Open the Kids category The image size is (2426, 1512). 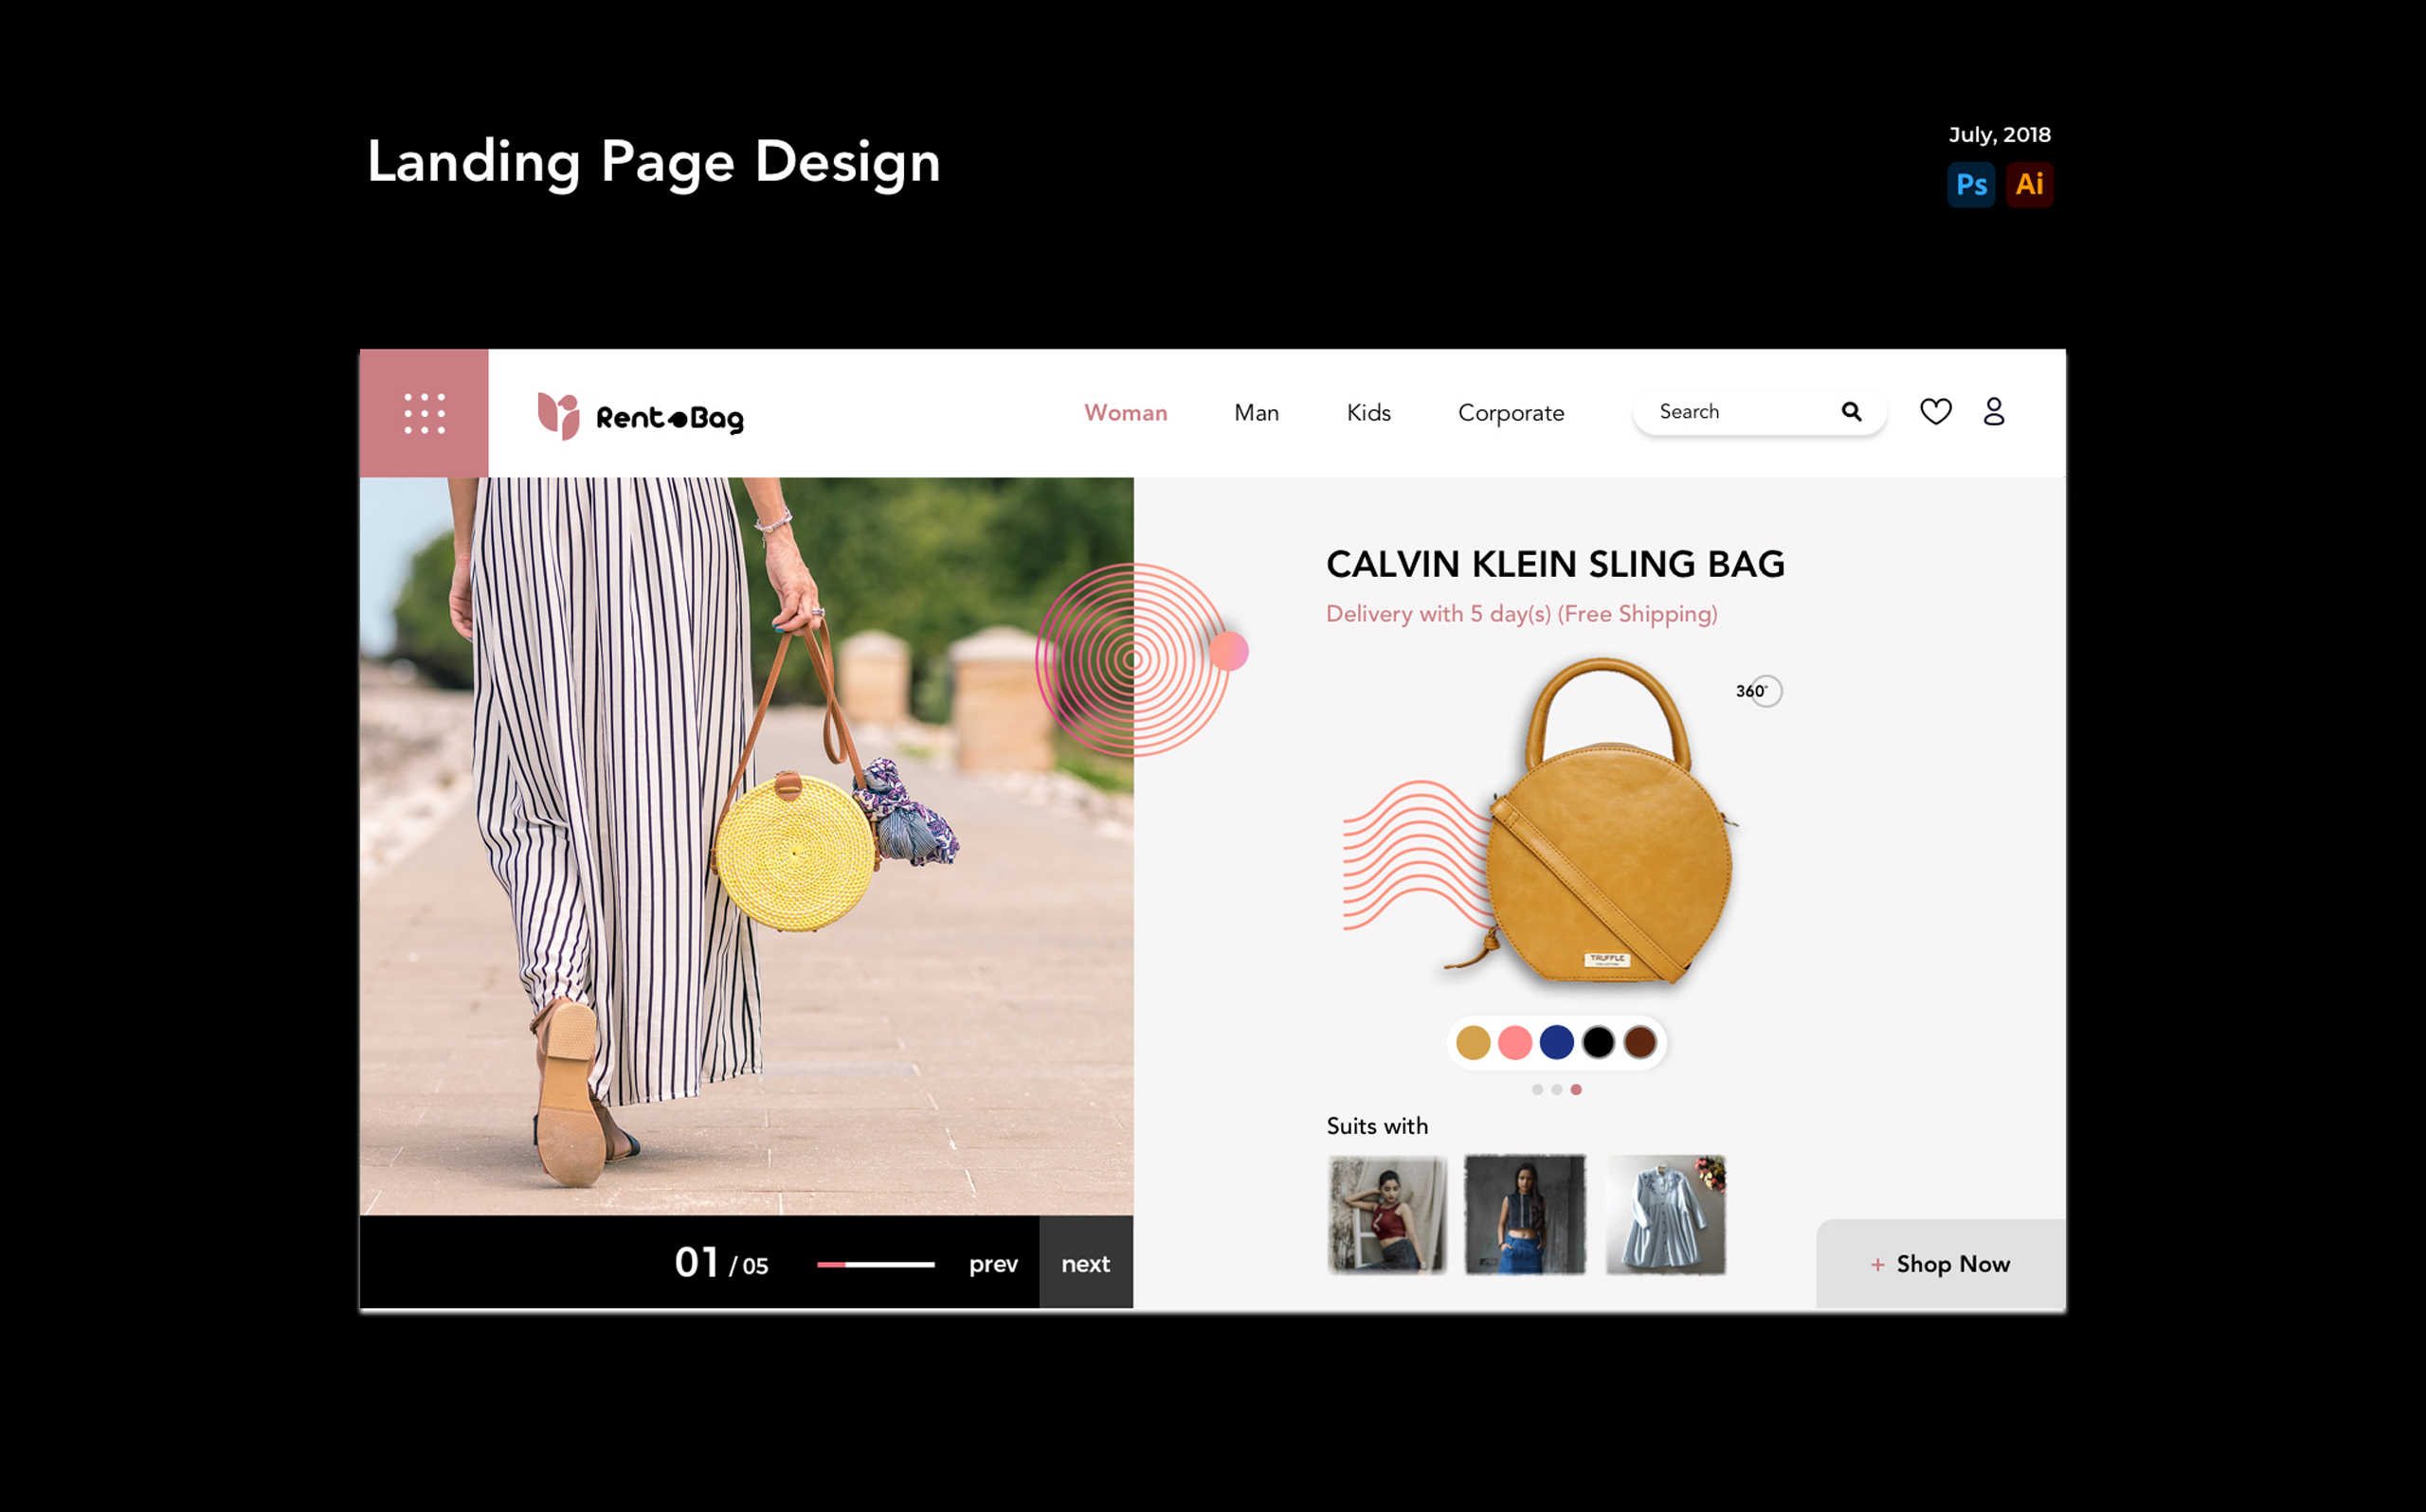[x=1368, y=413]
